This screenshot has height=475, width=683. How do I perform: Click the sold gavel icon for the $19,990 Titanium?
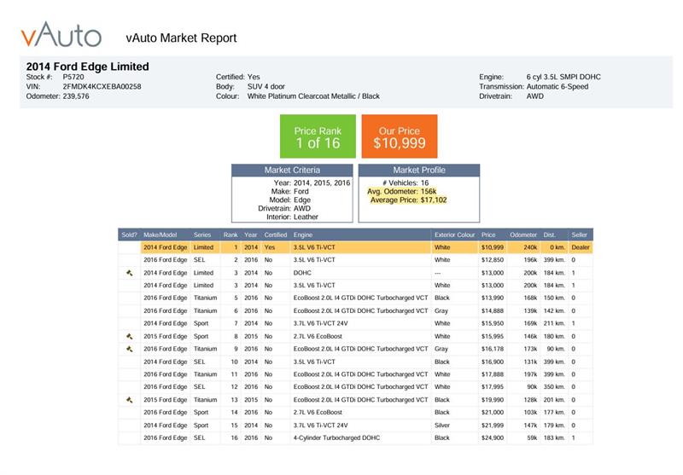(x=130, y=400)
